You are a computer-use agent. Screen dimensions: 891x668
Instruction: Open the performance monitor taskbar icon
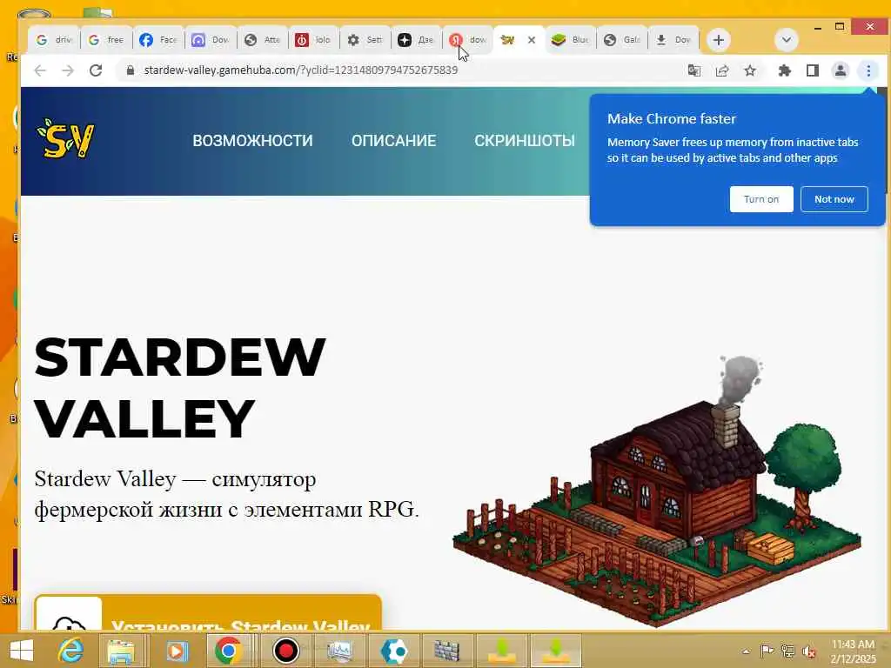[340, 651]
